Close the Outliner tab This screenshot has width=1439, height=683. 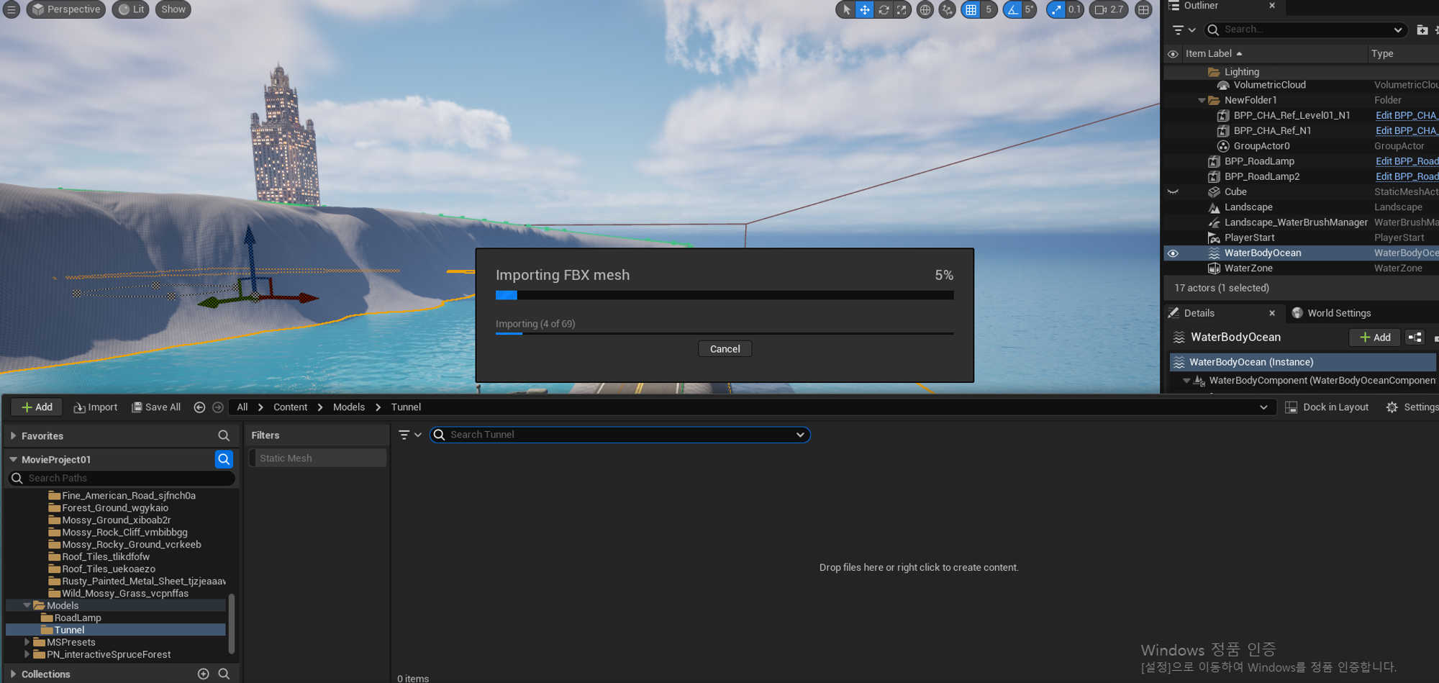[x=1272, y=6]
